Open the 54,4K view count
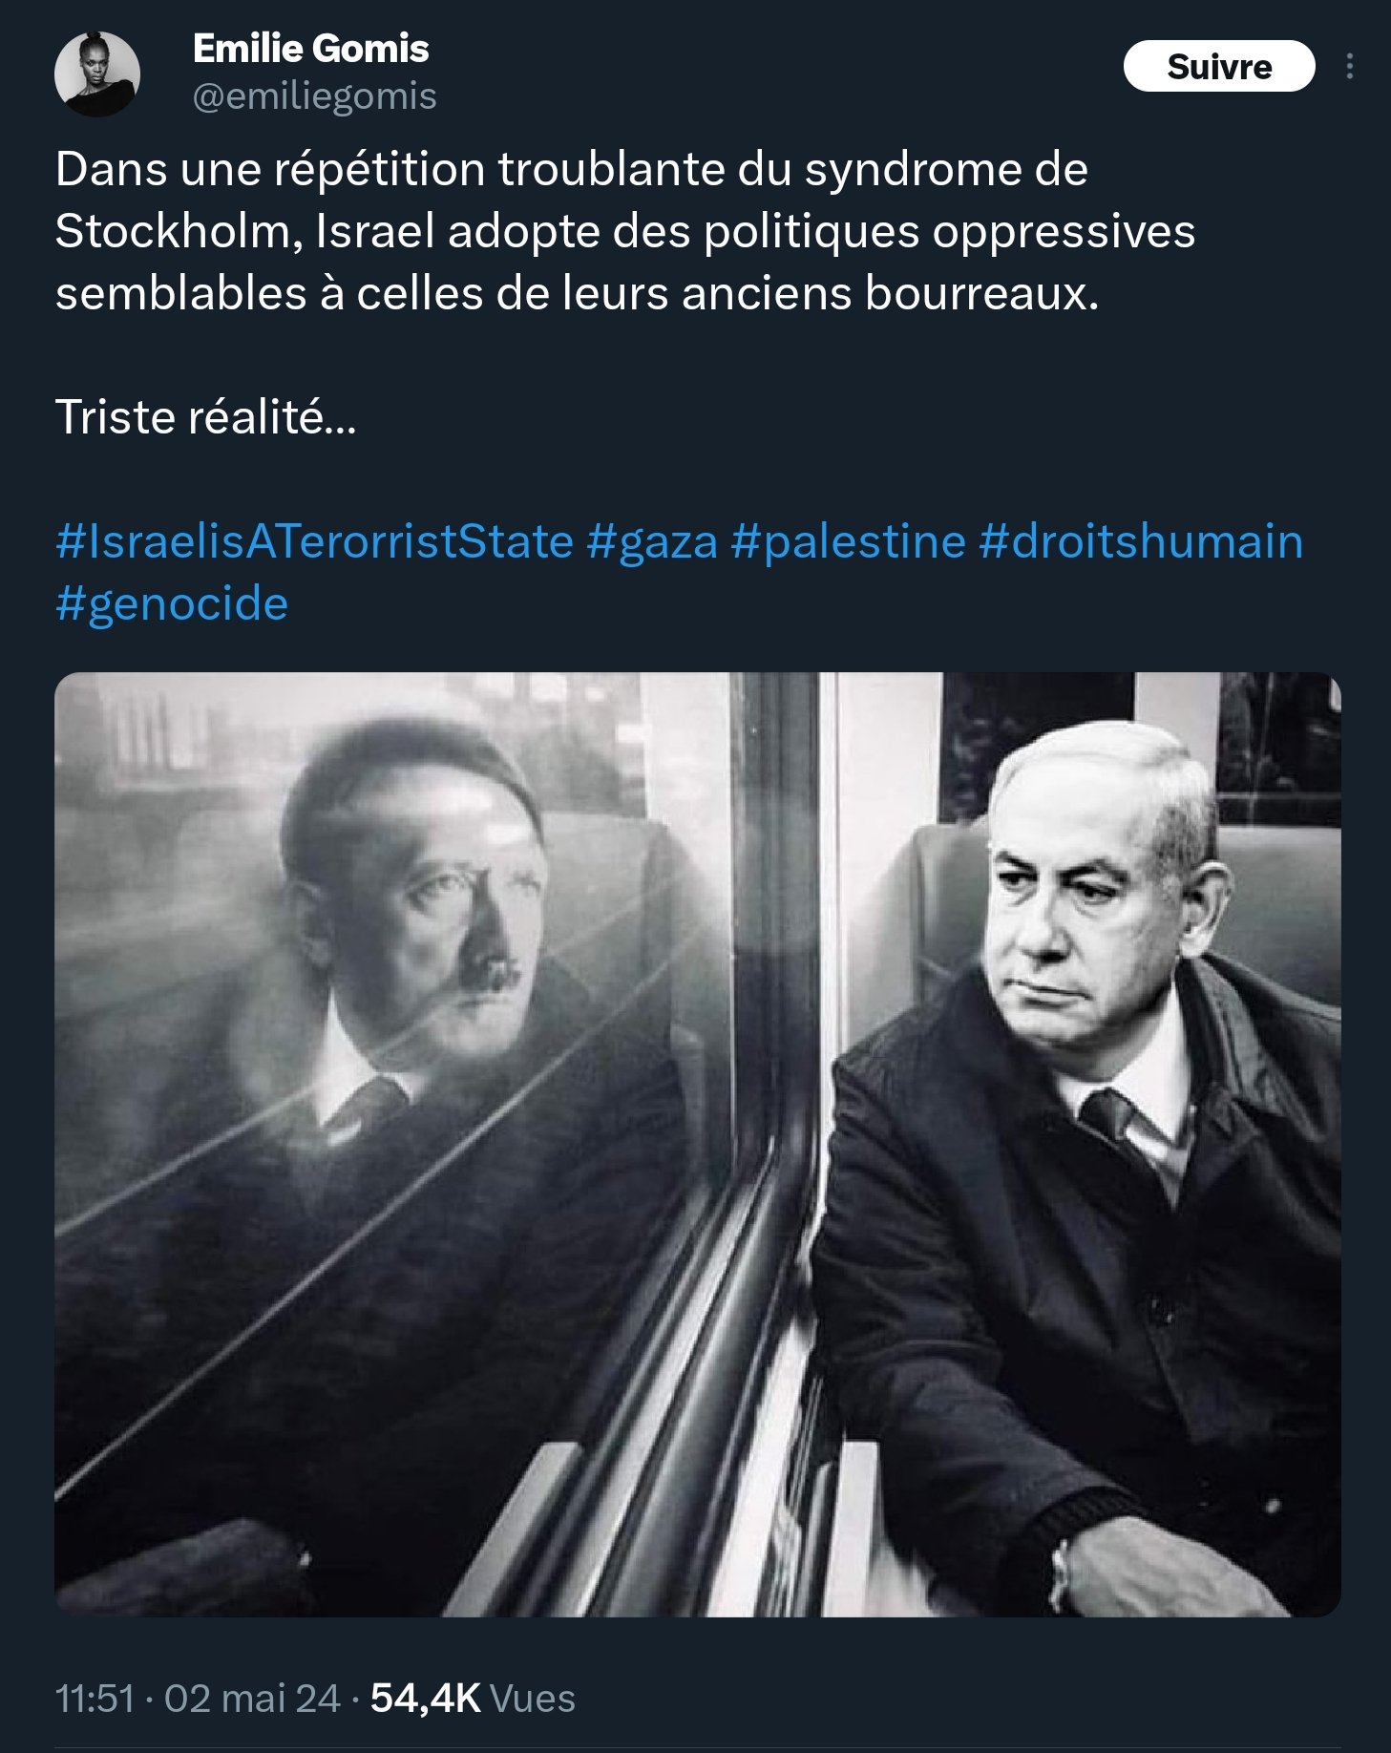This screenshot has width=1391, height=1753. coord(425,1699)
